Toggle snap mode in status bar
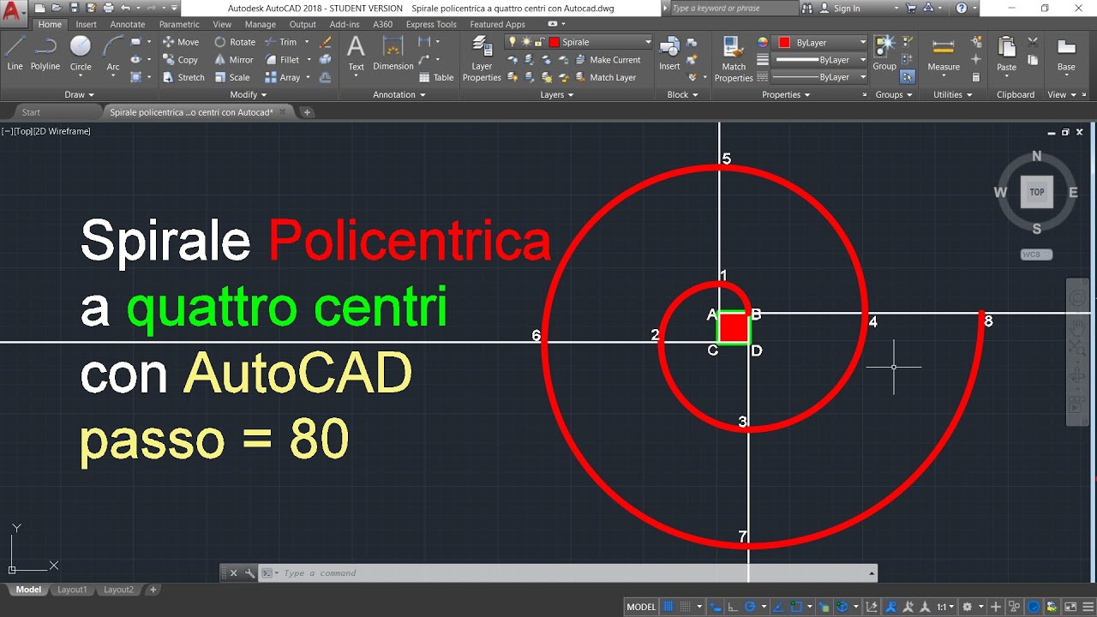 (685, 607)
